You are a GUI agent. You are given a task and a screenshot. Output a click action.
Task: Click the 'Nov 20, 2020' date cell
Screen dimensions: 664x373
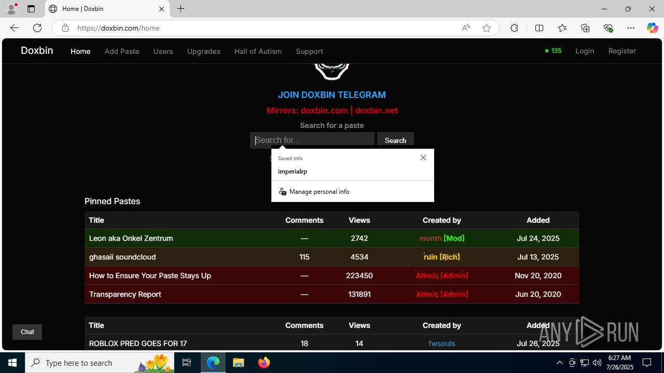[538, 276]
